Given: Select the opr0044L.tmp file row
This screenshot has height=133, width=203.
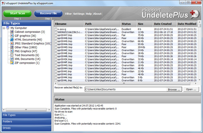Looking at the screenshot, I should pos(126,81).
